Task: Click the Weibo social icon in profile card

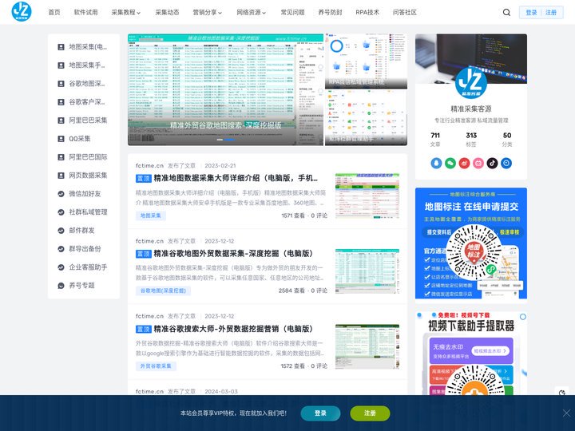Action: 464,163
